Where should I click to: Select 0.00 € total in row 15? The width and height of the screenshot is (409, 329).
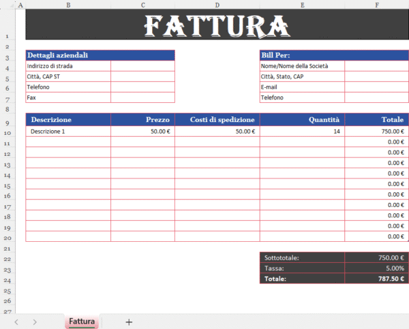[377, 184]
